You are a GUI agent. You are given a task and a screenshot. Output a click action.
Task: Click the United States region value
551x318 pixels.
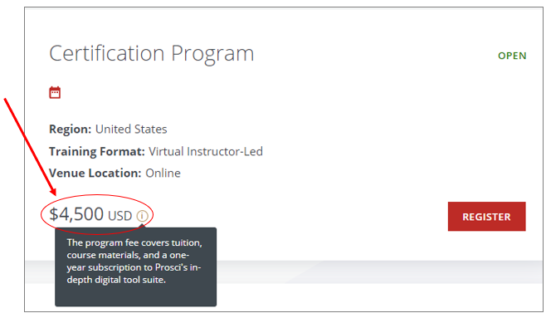[131, 129]
